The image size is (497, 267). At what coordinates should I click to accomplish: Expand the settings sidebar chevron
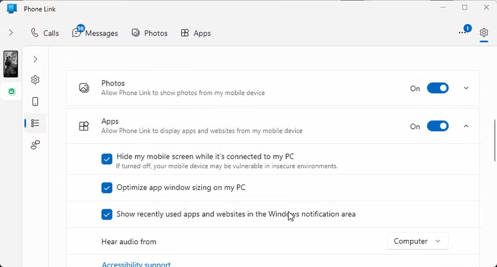coord(35,59)
